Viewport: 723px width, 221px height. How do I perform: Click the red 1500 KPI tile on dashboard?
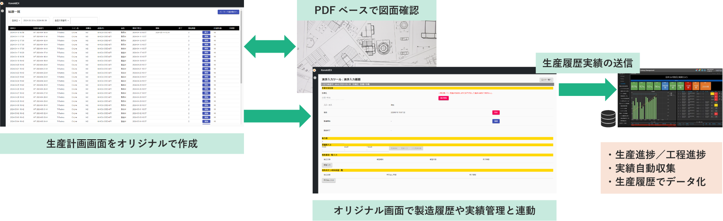click(x=688, y=86)
